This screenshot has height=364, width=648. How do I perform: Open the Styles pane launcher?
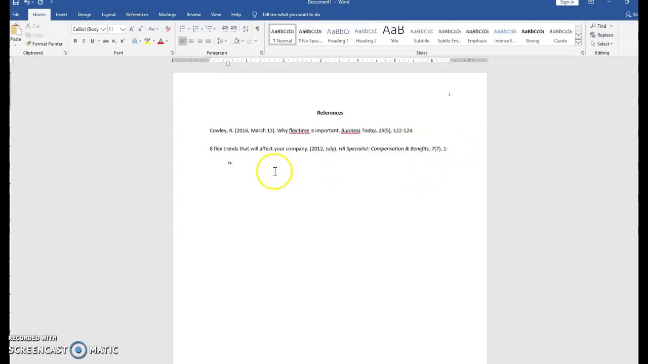point(582,53)
